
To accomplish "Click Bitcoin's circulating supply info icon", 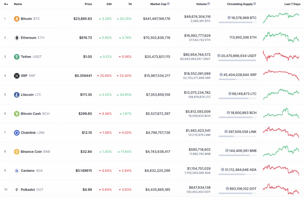I will [x=229, y=18].
